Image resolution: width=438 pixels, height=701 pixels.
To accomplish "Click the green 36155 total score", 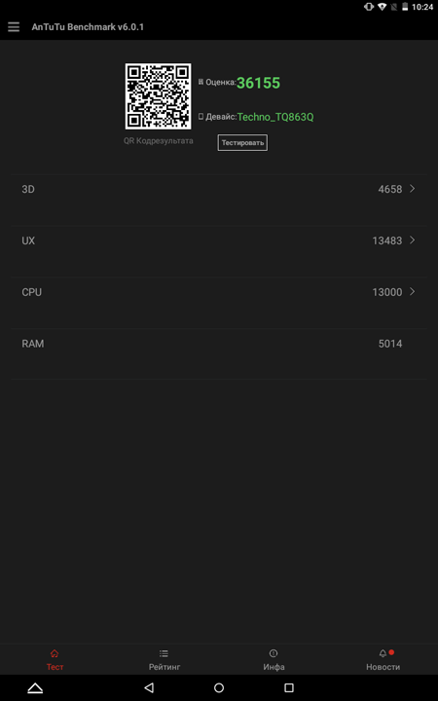I will (x=258, y=83).
